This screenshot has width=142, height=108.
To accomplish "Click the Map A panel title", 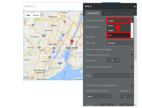I will point(88,6).
